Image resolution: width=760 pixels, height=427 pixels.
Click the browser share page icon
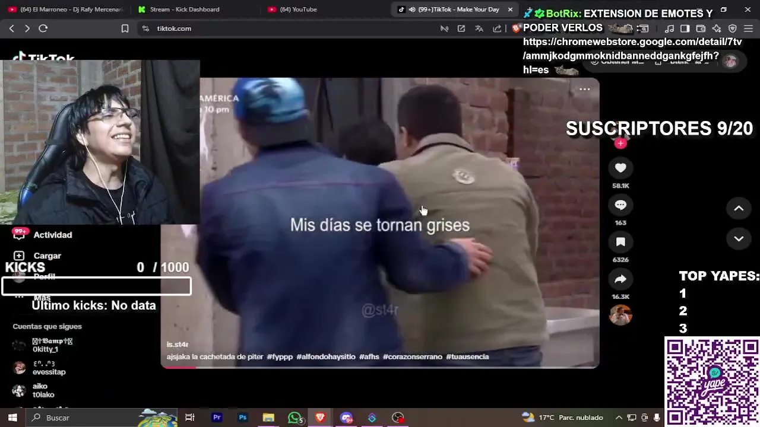pyautogui.click(x=497, y=28)
